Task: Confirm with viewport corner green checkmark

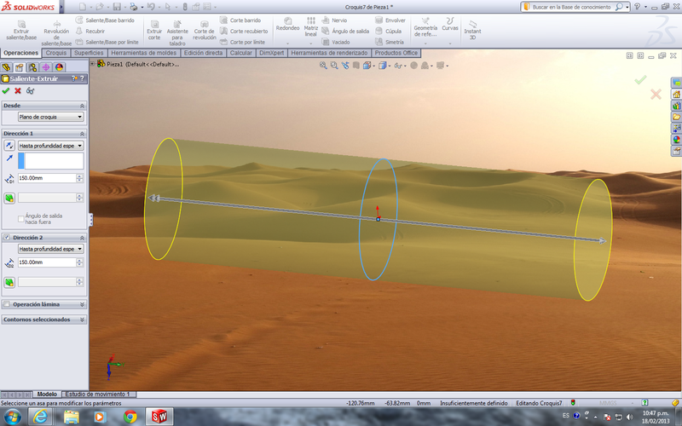Action: 640,80
